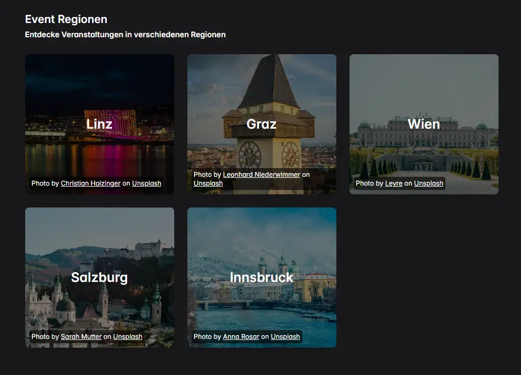
Task: Open Unsplash link on the Salzburg card
Action: pos(127,337)
